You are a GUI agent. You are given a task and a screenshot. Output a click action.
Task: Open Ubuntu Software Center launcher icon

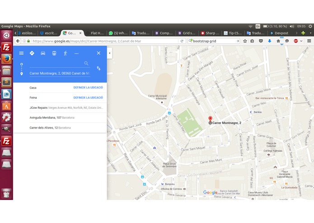coord(6,106)
